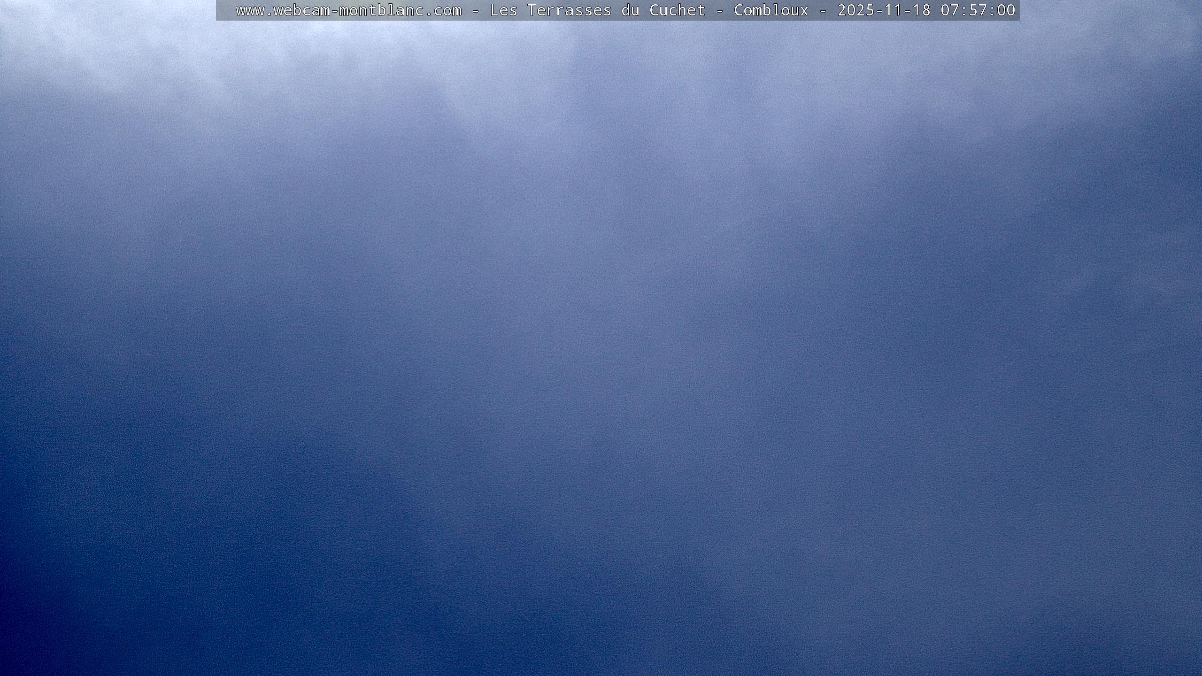Click the 07:57:00 time stamp
The image size is (1202, 676).
(978, 10)
